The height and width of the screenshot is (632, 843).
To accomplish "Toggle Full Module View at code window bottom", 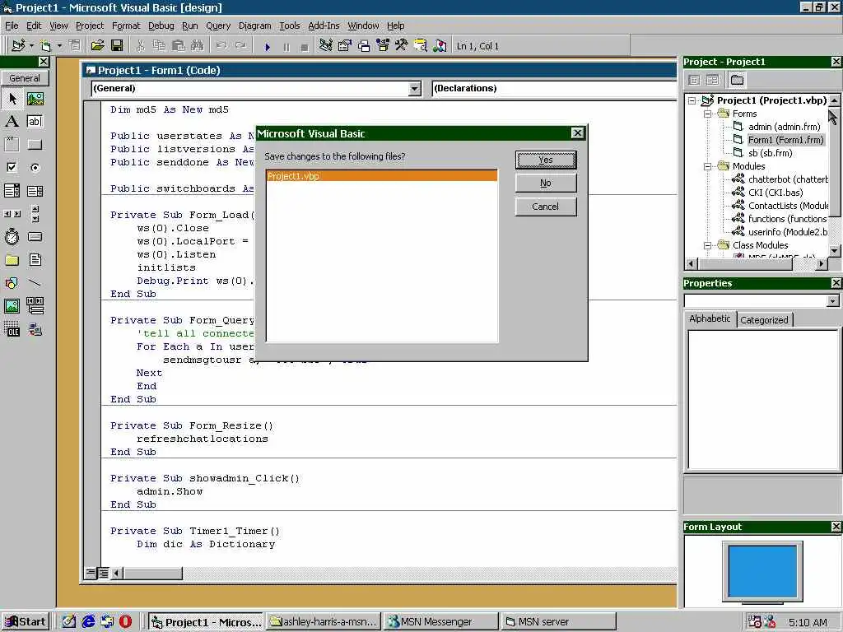I will click(x=103, y=573).
